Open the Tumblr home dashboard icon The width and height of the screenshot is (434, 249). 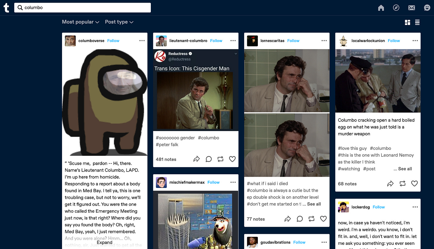[381, 8]
